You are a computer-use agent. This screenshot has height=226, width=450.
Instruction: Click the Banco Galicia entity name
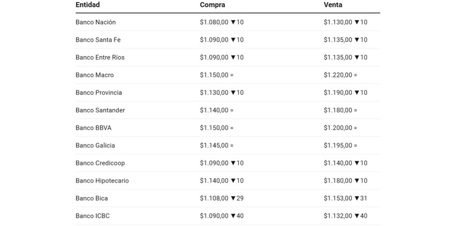pos(95,146)
